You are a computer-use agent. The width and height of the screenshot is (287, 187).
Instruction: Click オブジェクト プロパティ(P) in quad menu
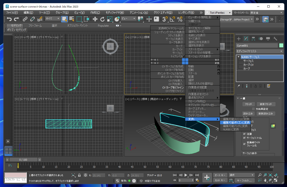coord(203,105)
